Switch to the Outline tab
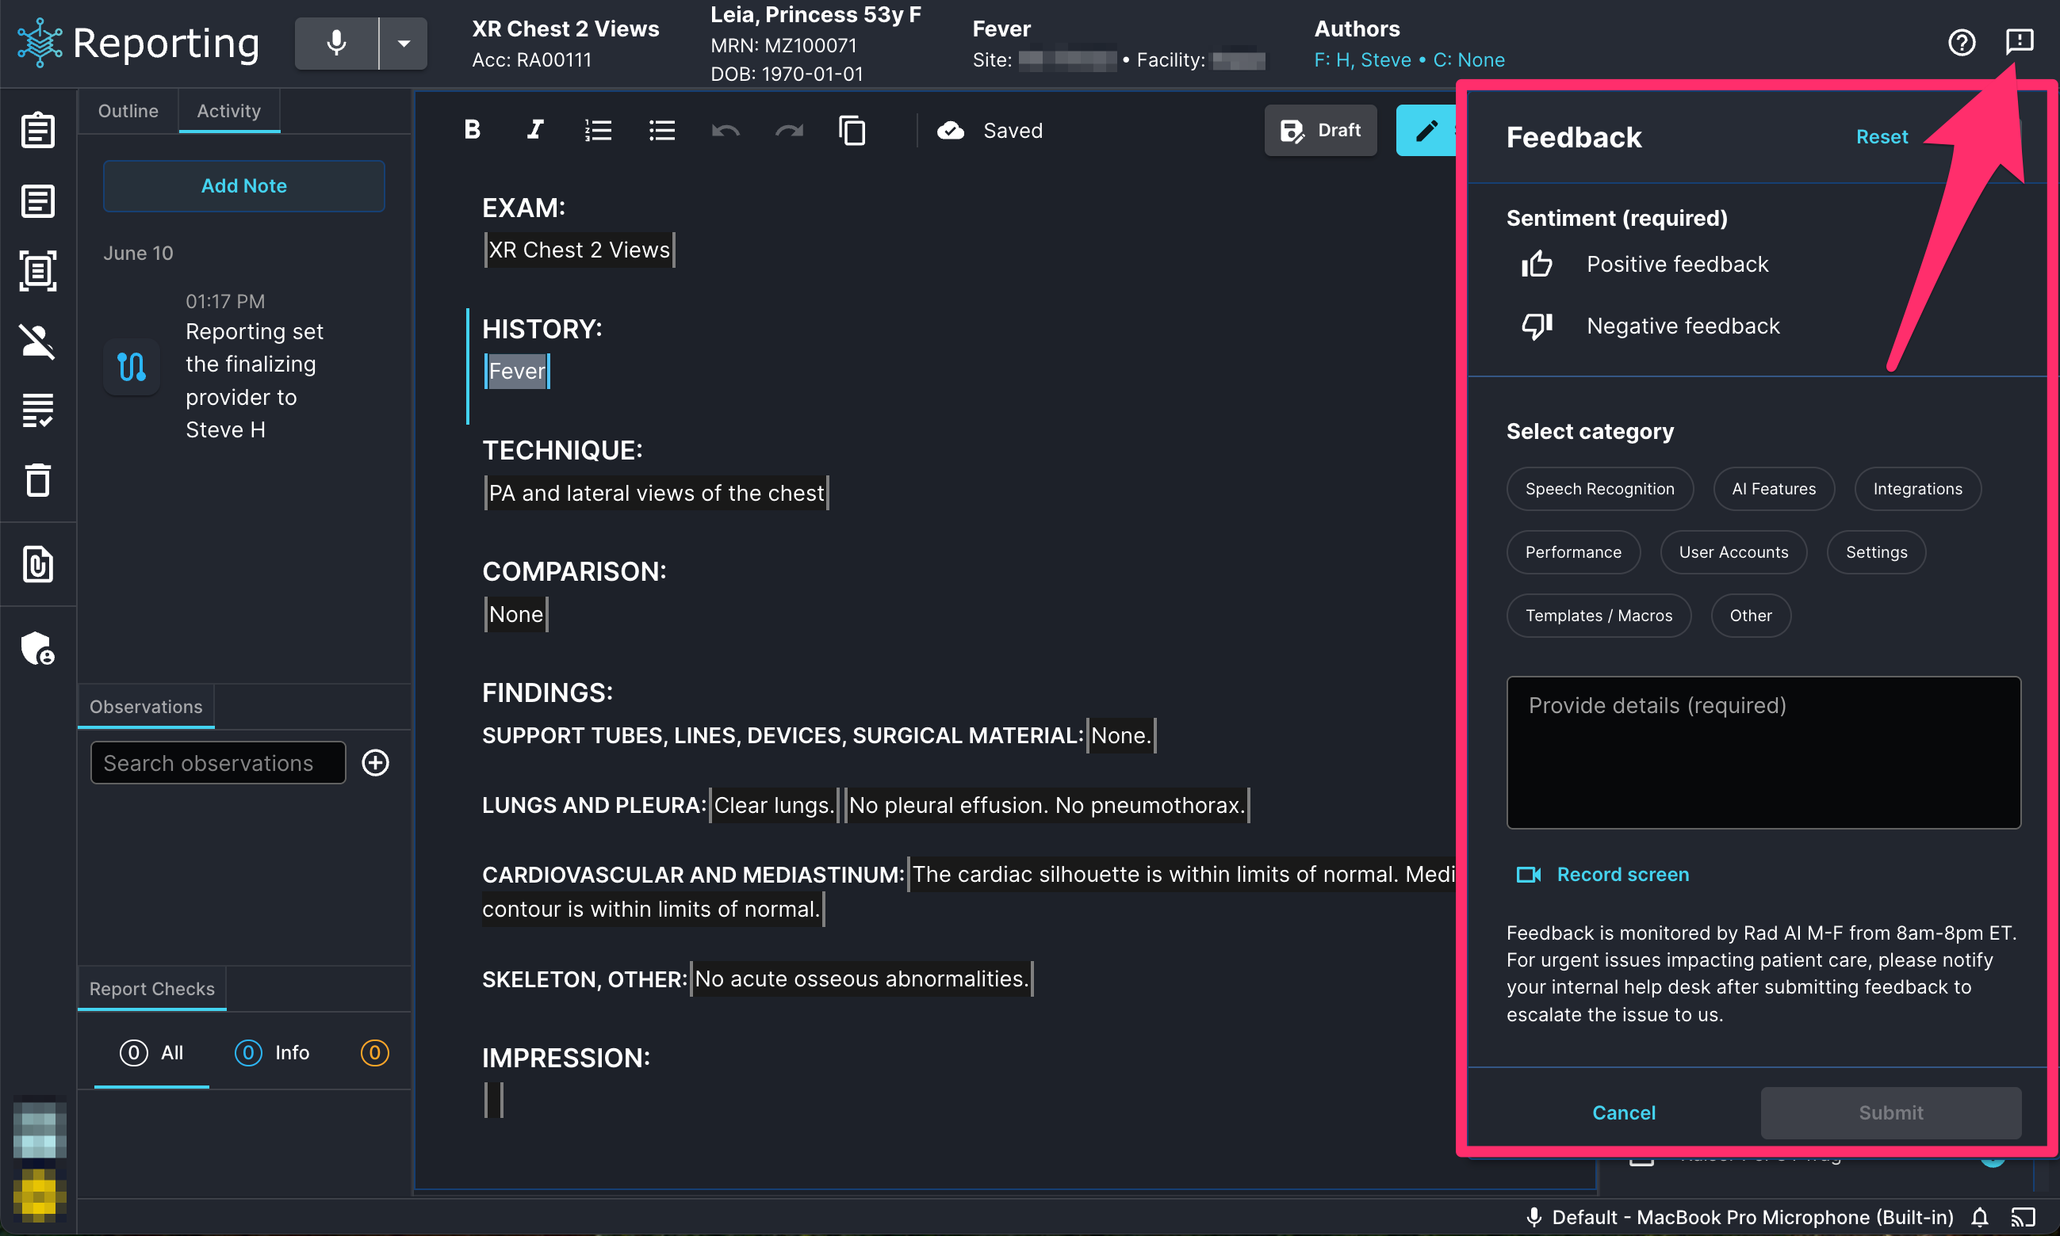2060x1236 pixels. 128,111
